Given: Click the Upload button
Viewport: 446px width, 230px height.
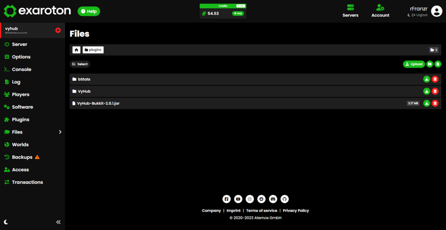Looking at the screenshot, I should pyautogui.click(x=414, y=64).
